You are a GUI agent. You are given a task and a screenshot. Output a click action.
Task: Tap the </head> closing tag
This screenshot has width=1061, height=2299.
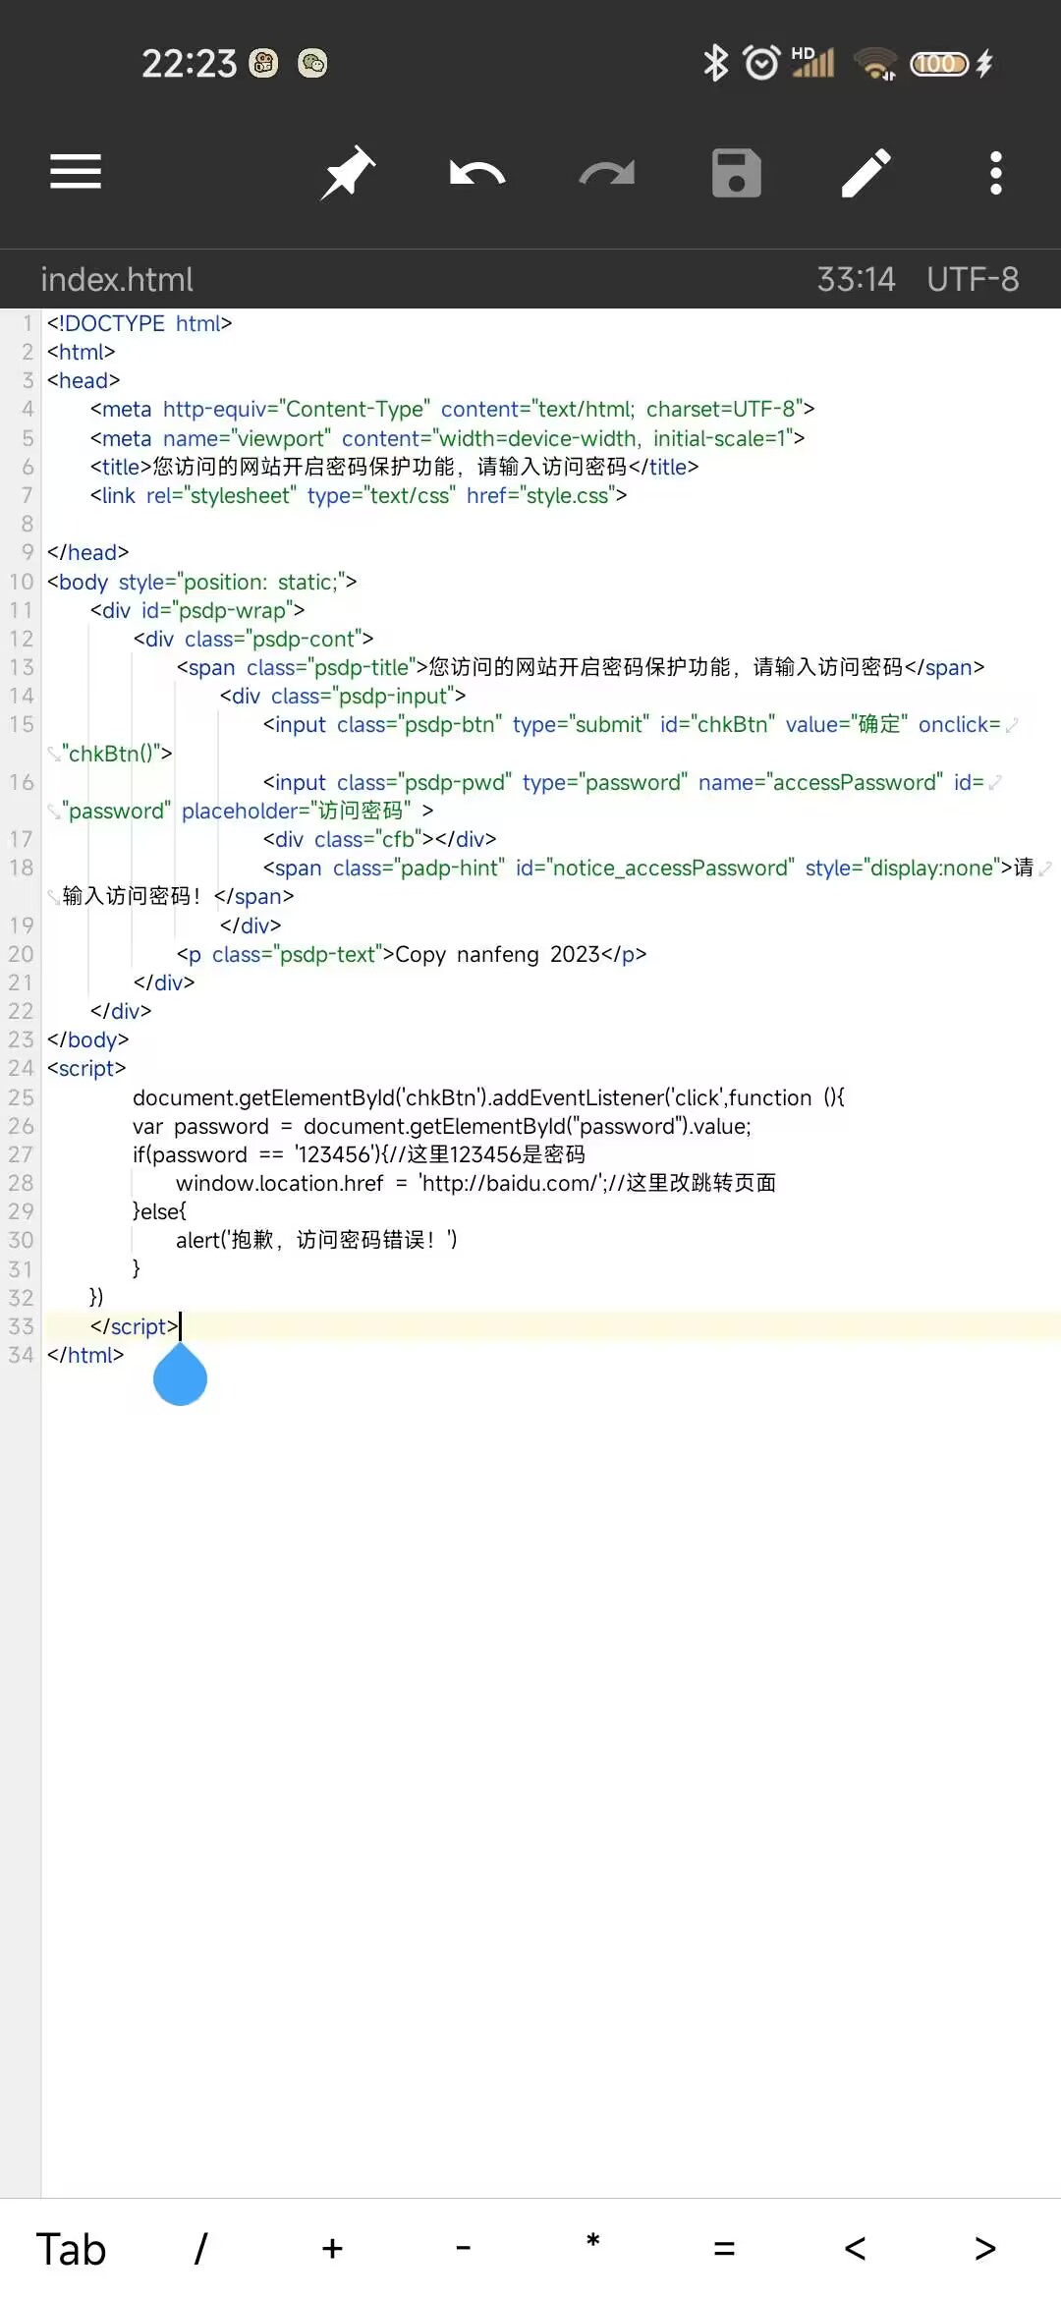(87, 552)
